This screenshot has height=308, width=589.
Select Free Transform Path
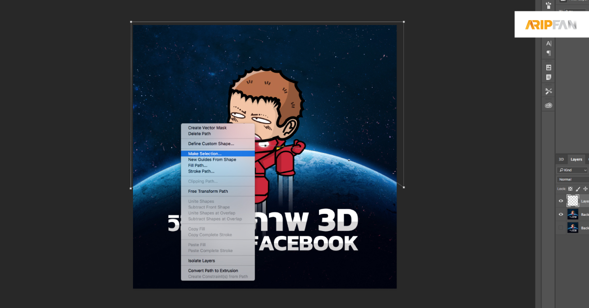tap(208, 191)
